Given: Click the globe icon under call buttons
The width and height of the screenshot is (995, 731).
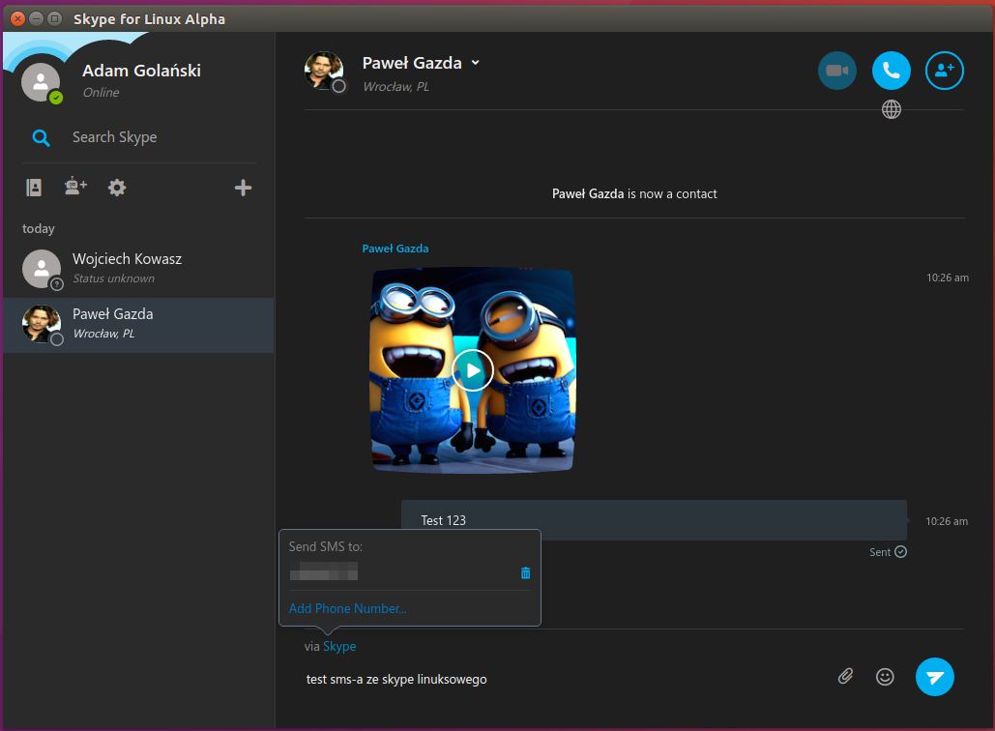Looking at the screenshot, I should [x=891, y=110].
